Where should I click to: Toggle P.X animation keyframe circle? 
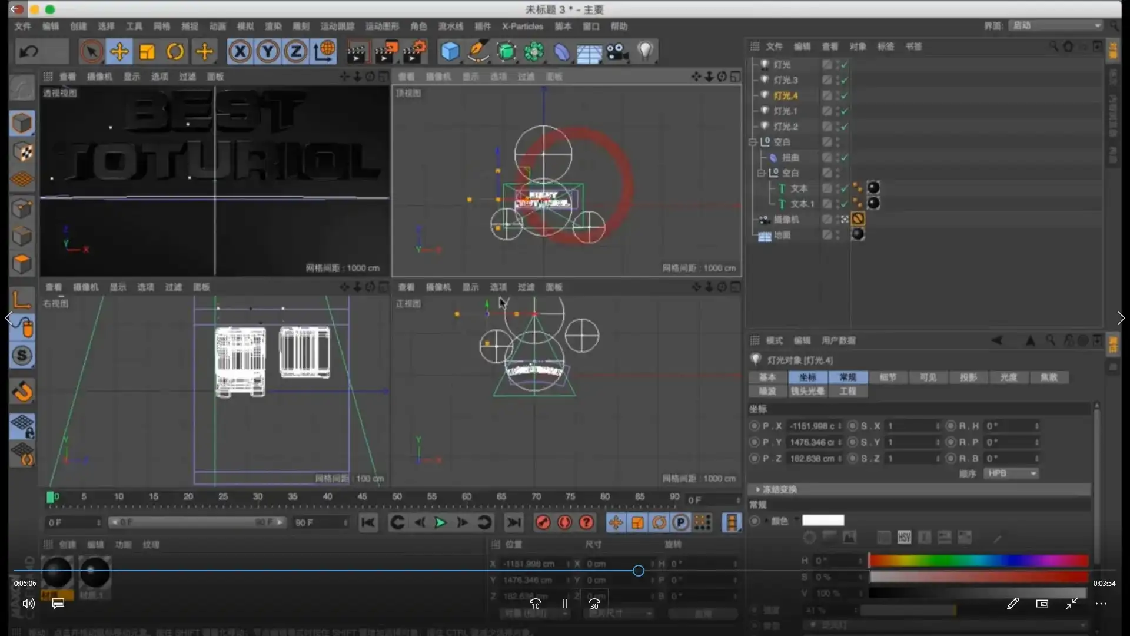(x=754, y=426)
